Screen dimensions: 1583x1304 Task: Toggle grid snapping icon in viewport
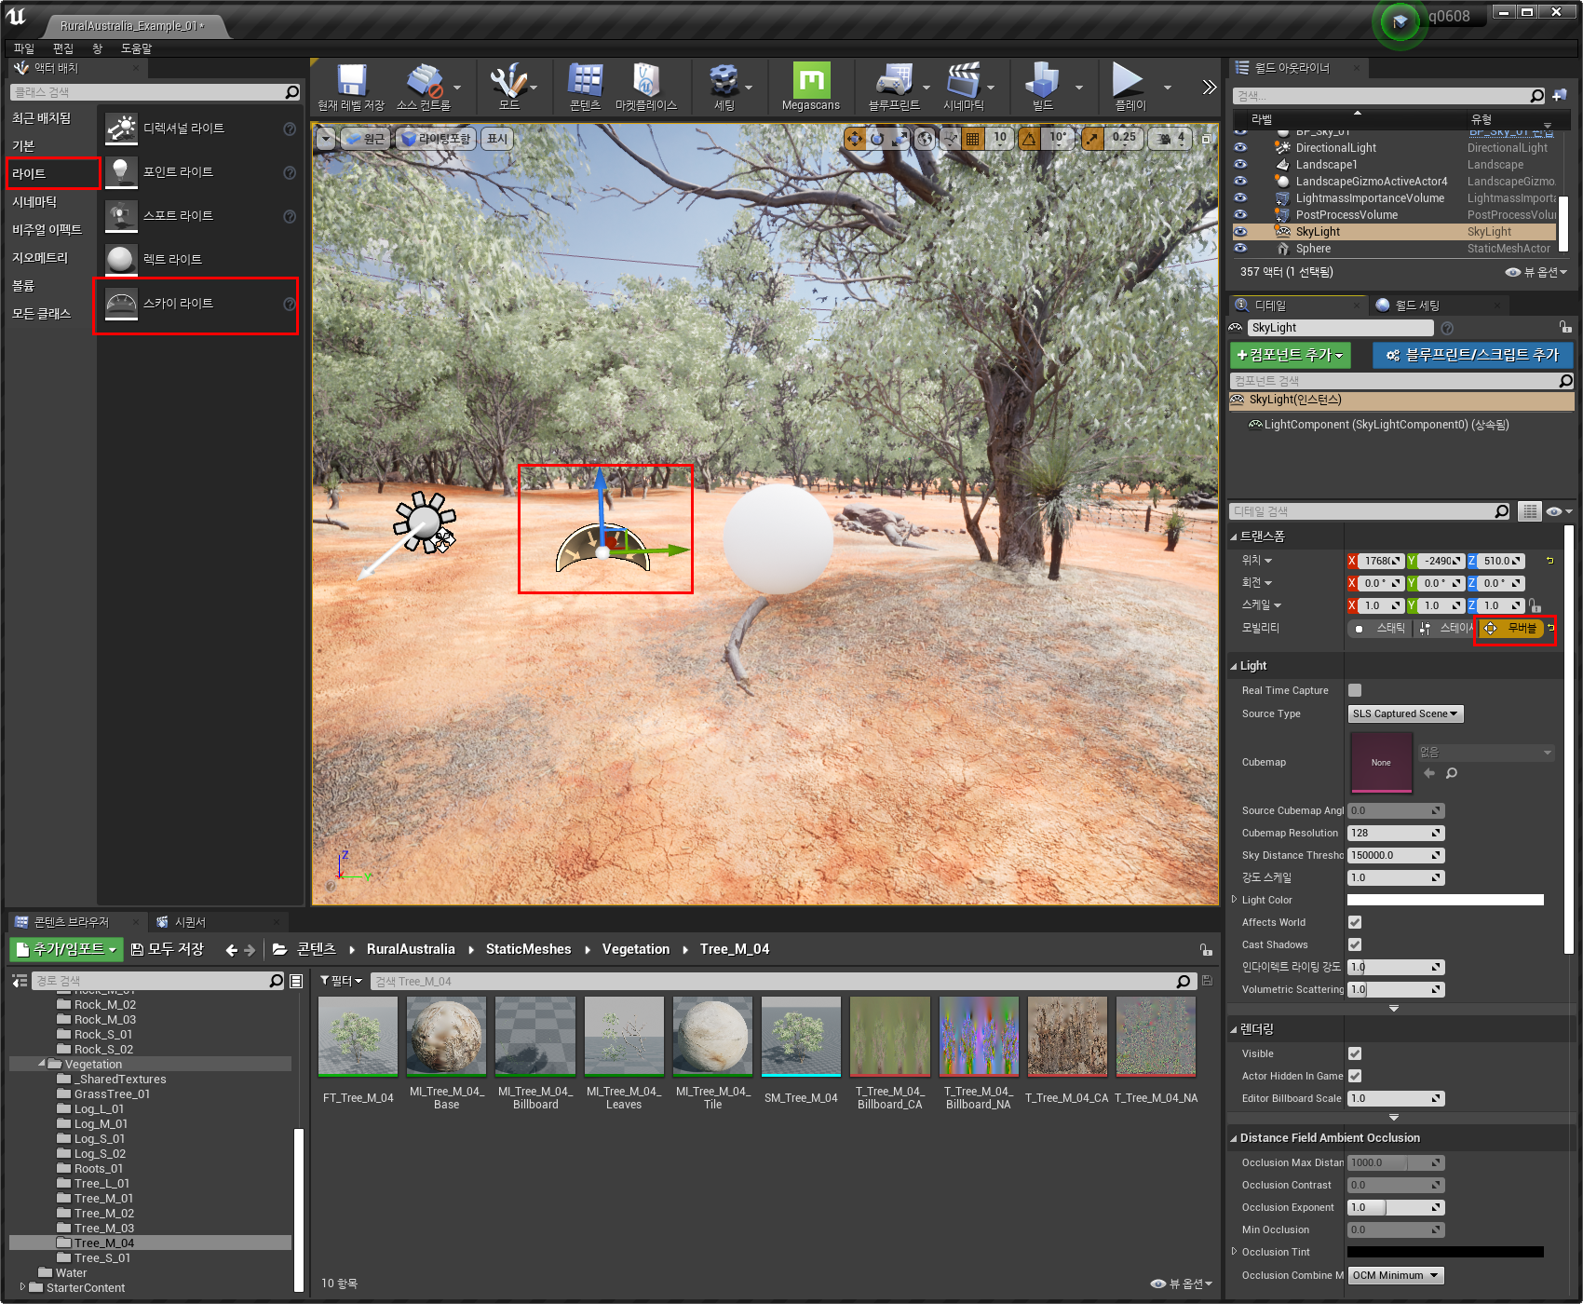973,139
